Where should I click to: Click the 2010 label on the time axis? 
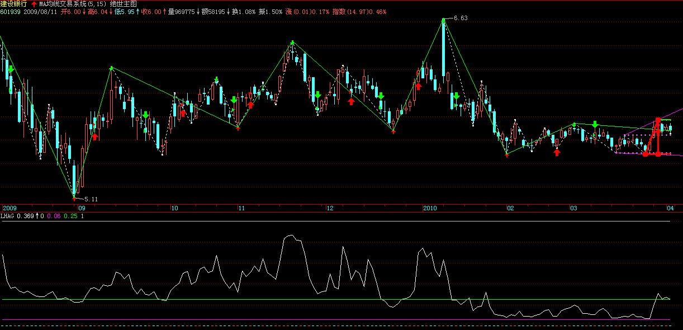(x=430, y=208)
